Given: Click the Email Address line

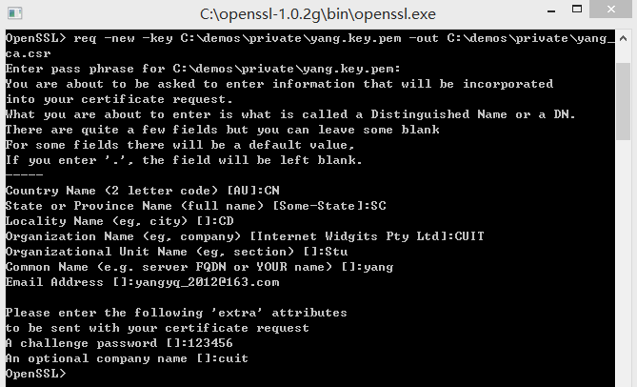Looking at the screenshot, I should [143, 282].
